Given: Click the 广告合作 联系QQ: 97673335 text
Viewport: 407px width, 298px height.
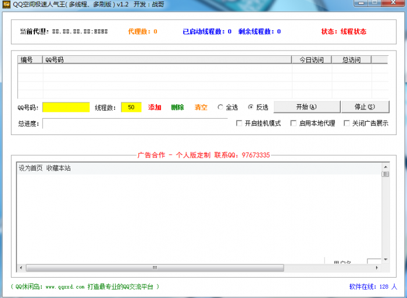Looking at the screenshot, I should pyautogui.click(x=203, y=155).
